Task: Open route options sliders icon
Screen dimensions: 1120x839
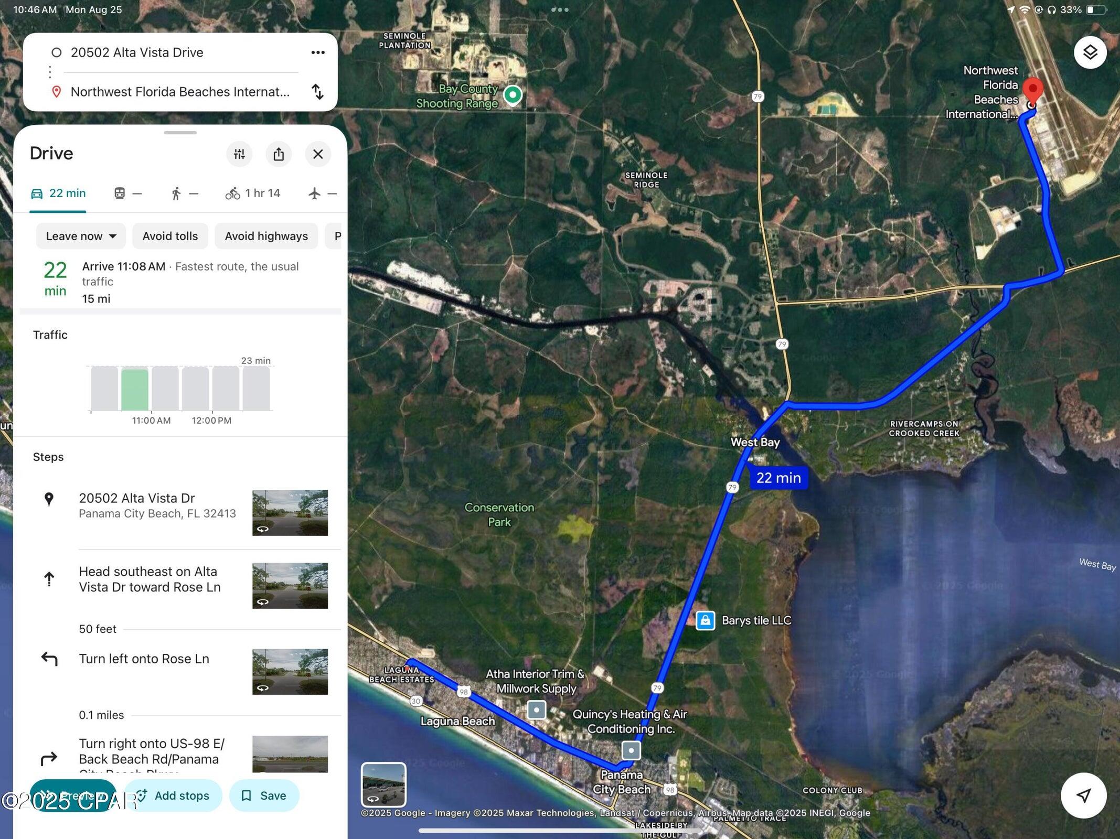Action: tap(239, 154)
